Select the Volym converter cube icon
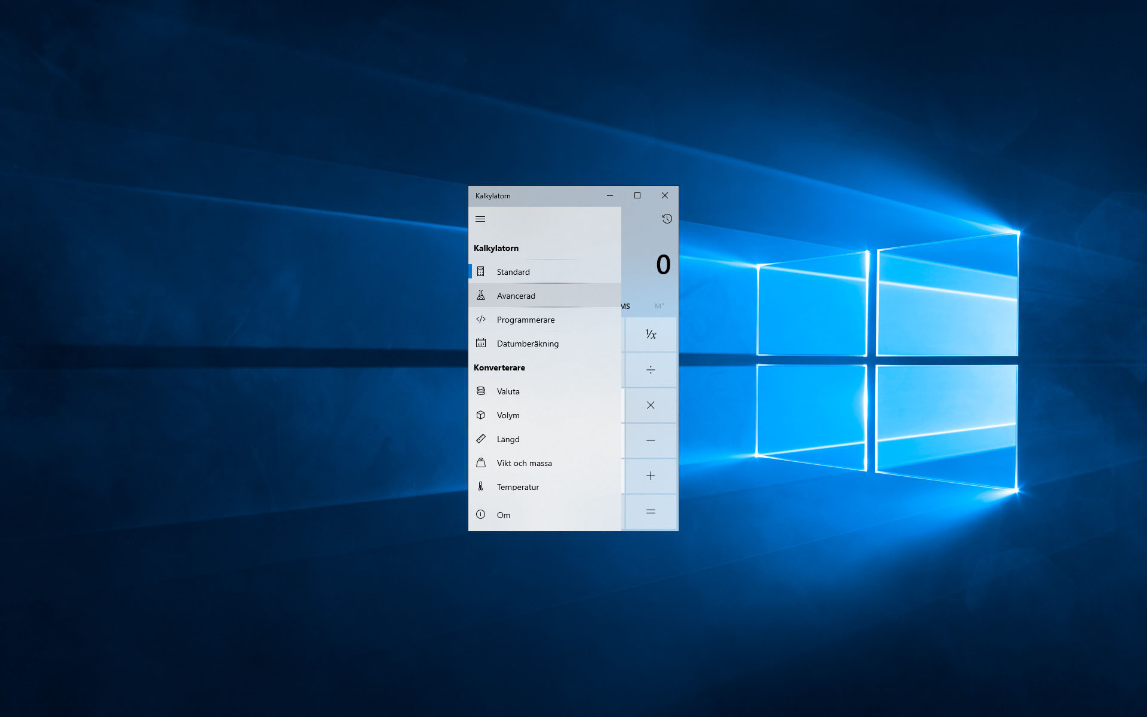 click(x=482, y=415)
